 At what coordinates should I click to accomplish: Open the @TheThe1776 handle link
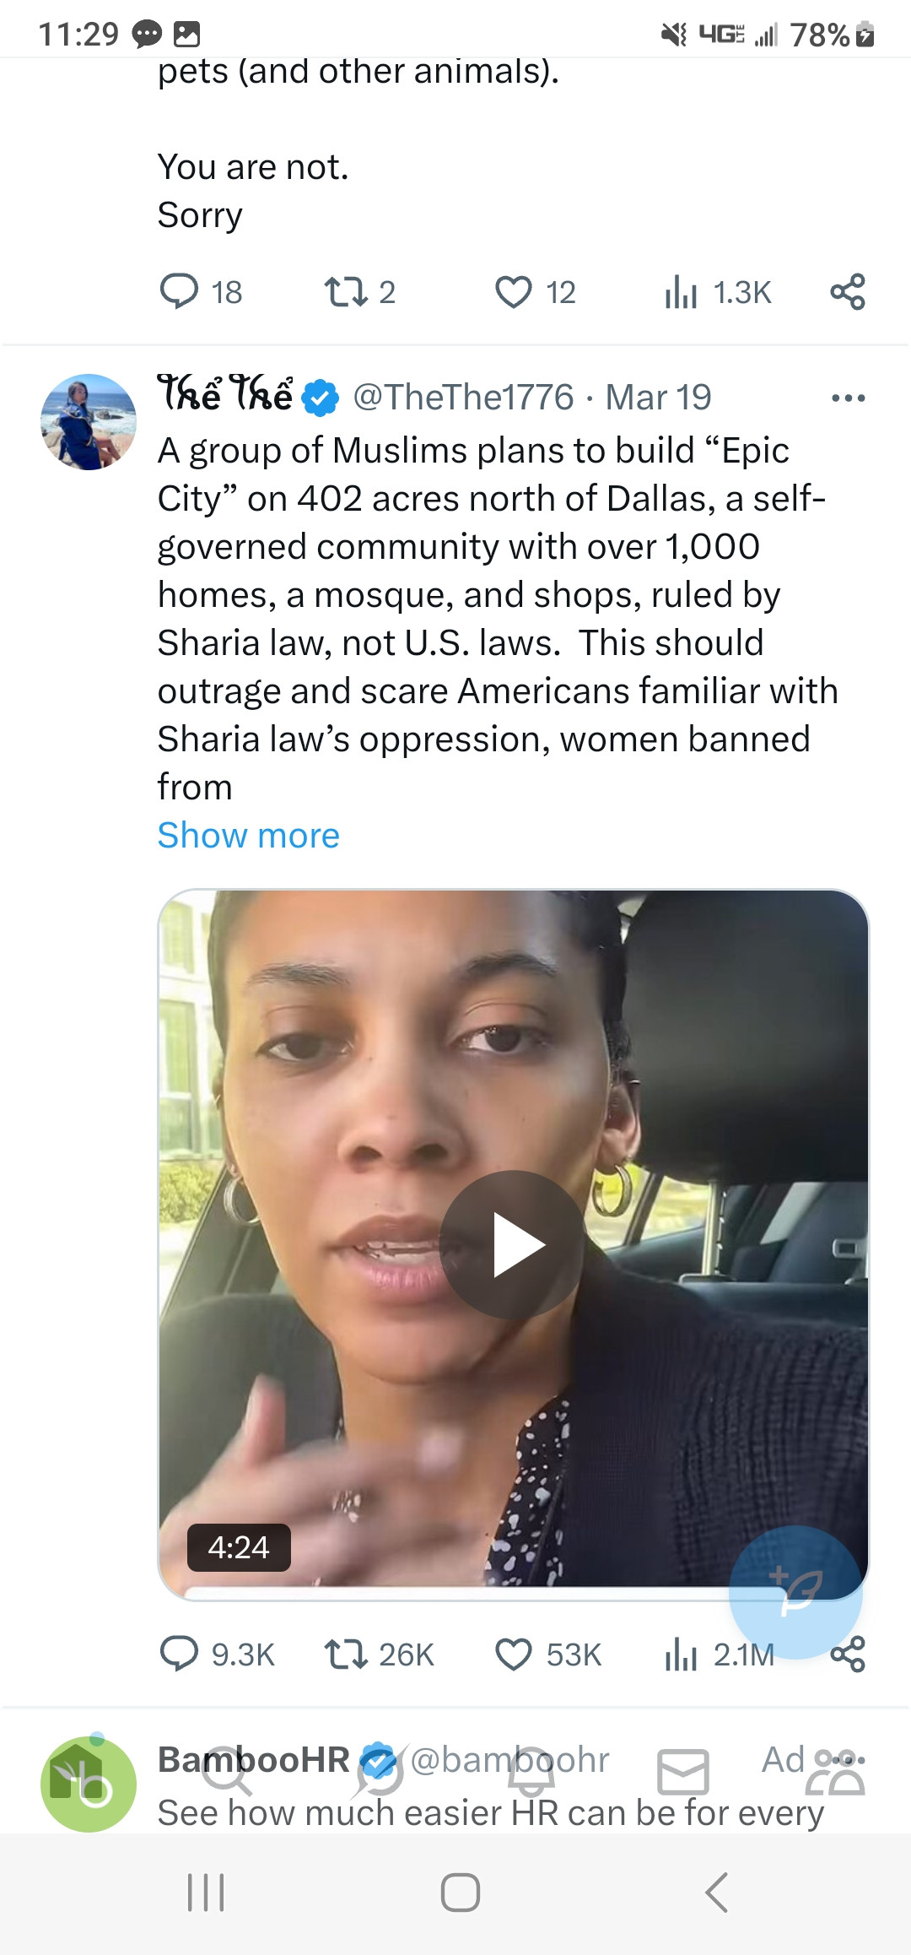[x=462, y=398]
